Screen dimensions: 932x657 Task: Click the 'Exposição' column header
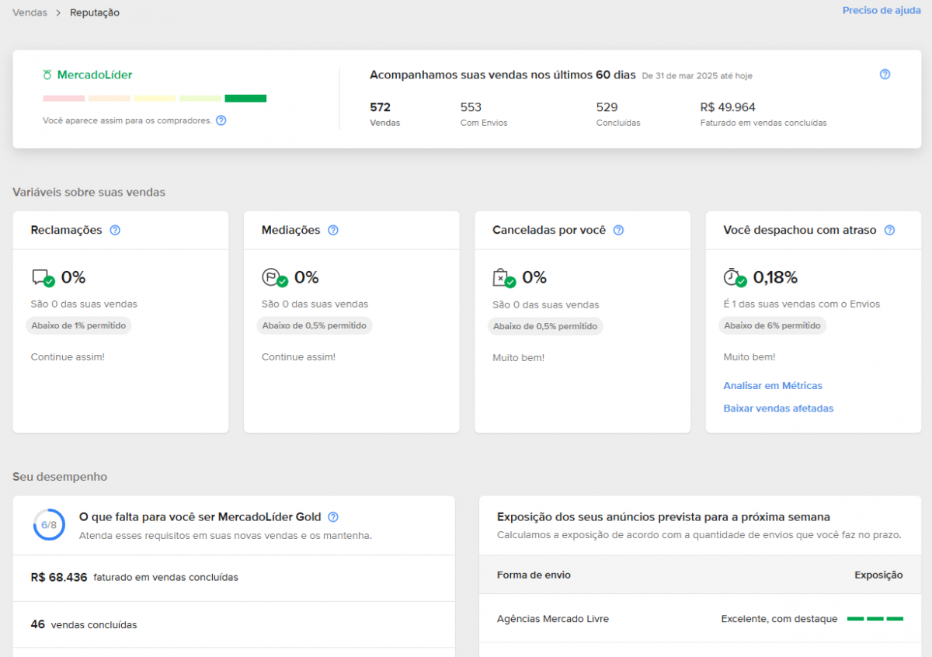coord(878,575)
